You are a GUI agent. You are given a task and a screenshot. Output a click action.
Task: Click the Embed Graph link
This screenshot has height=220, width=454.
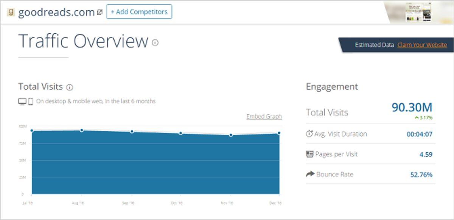point(264,117)
